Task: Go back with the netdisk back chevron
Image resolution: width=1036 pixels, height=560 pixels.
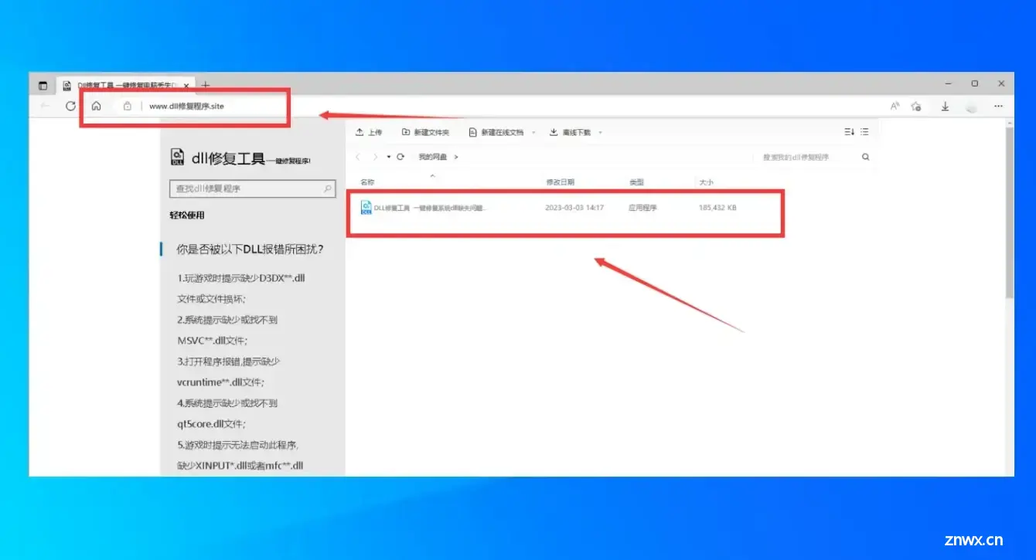Action: [x=358, y=157]
